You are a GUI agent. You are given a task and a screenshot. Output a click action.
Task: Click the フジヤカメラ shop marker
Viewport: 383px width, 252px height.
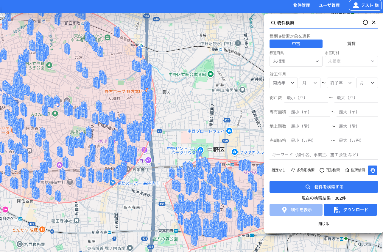[235, 152]
